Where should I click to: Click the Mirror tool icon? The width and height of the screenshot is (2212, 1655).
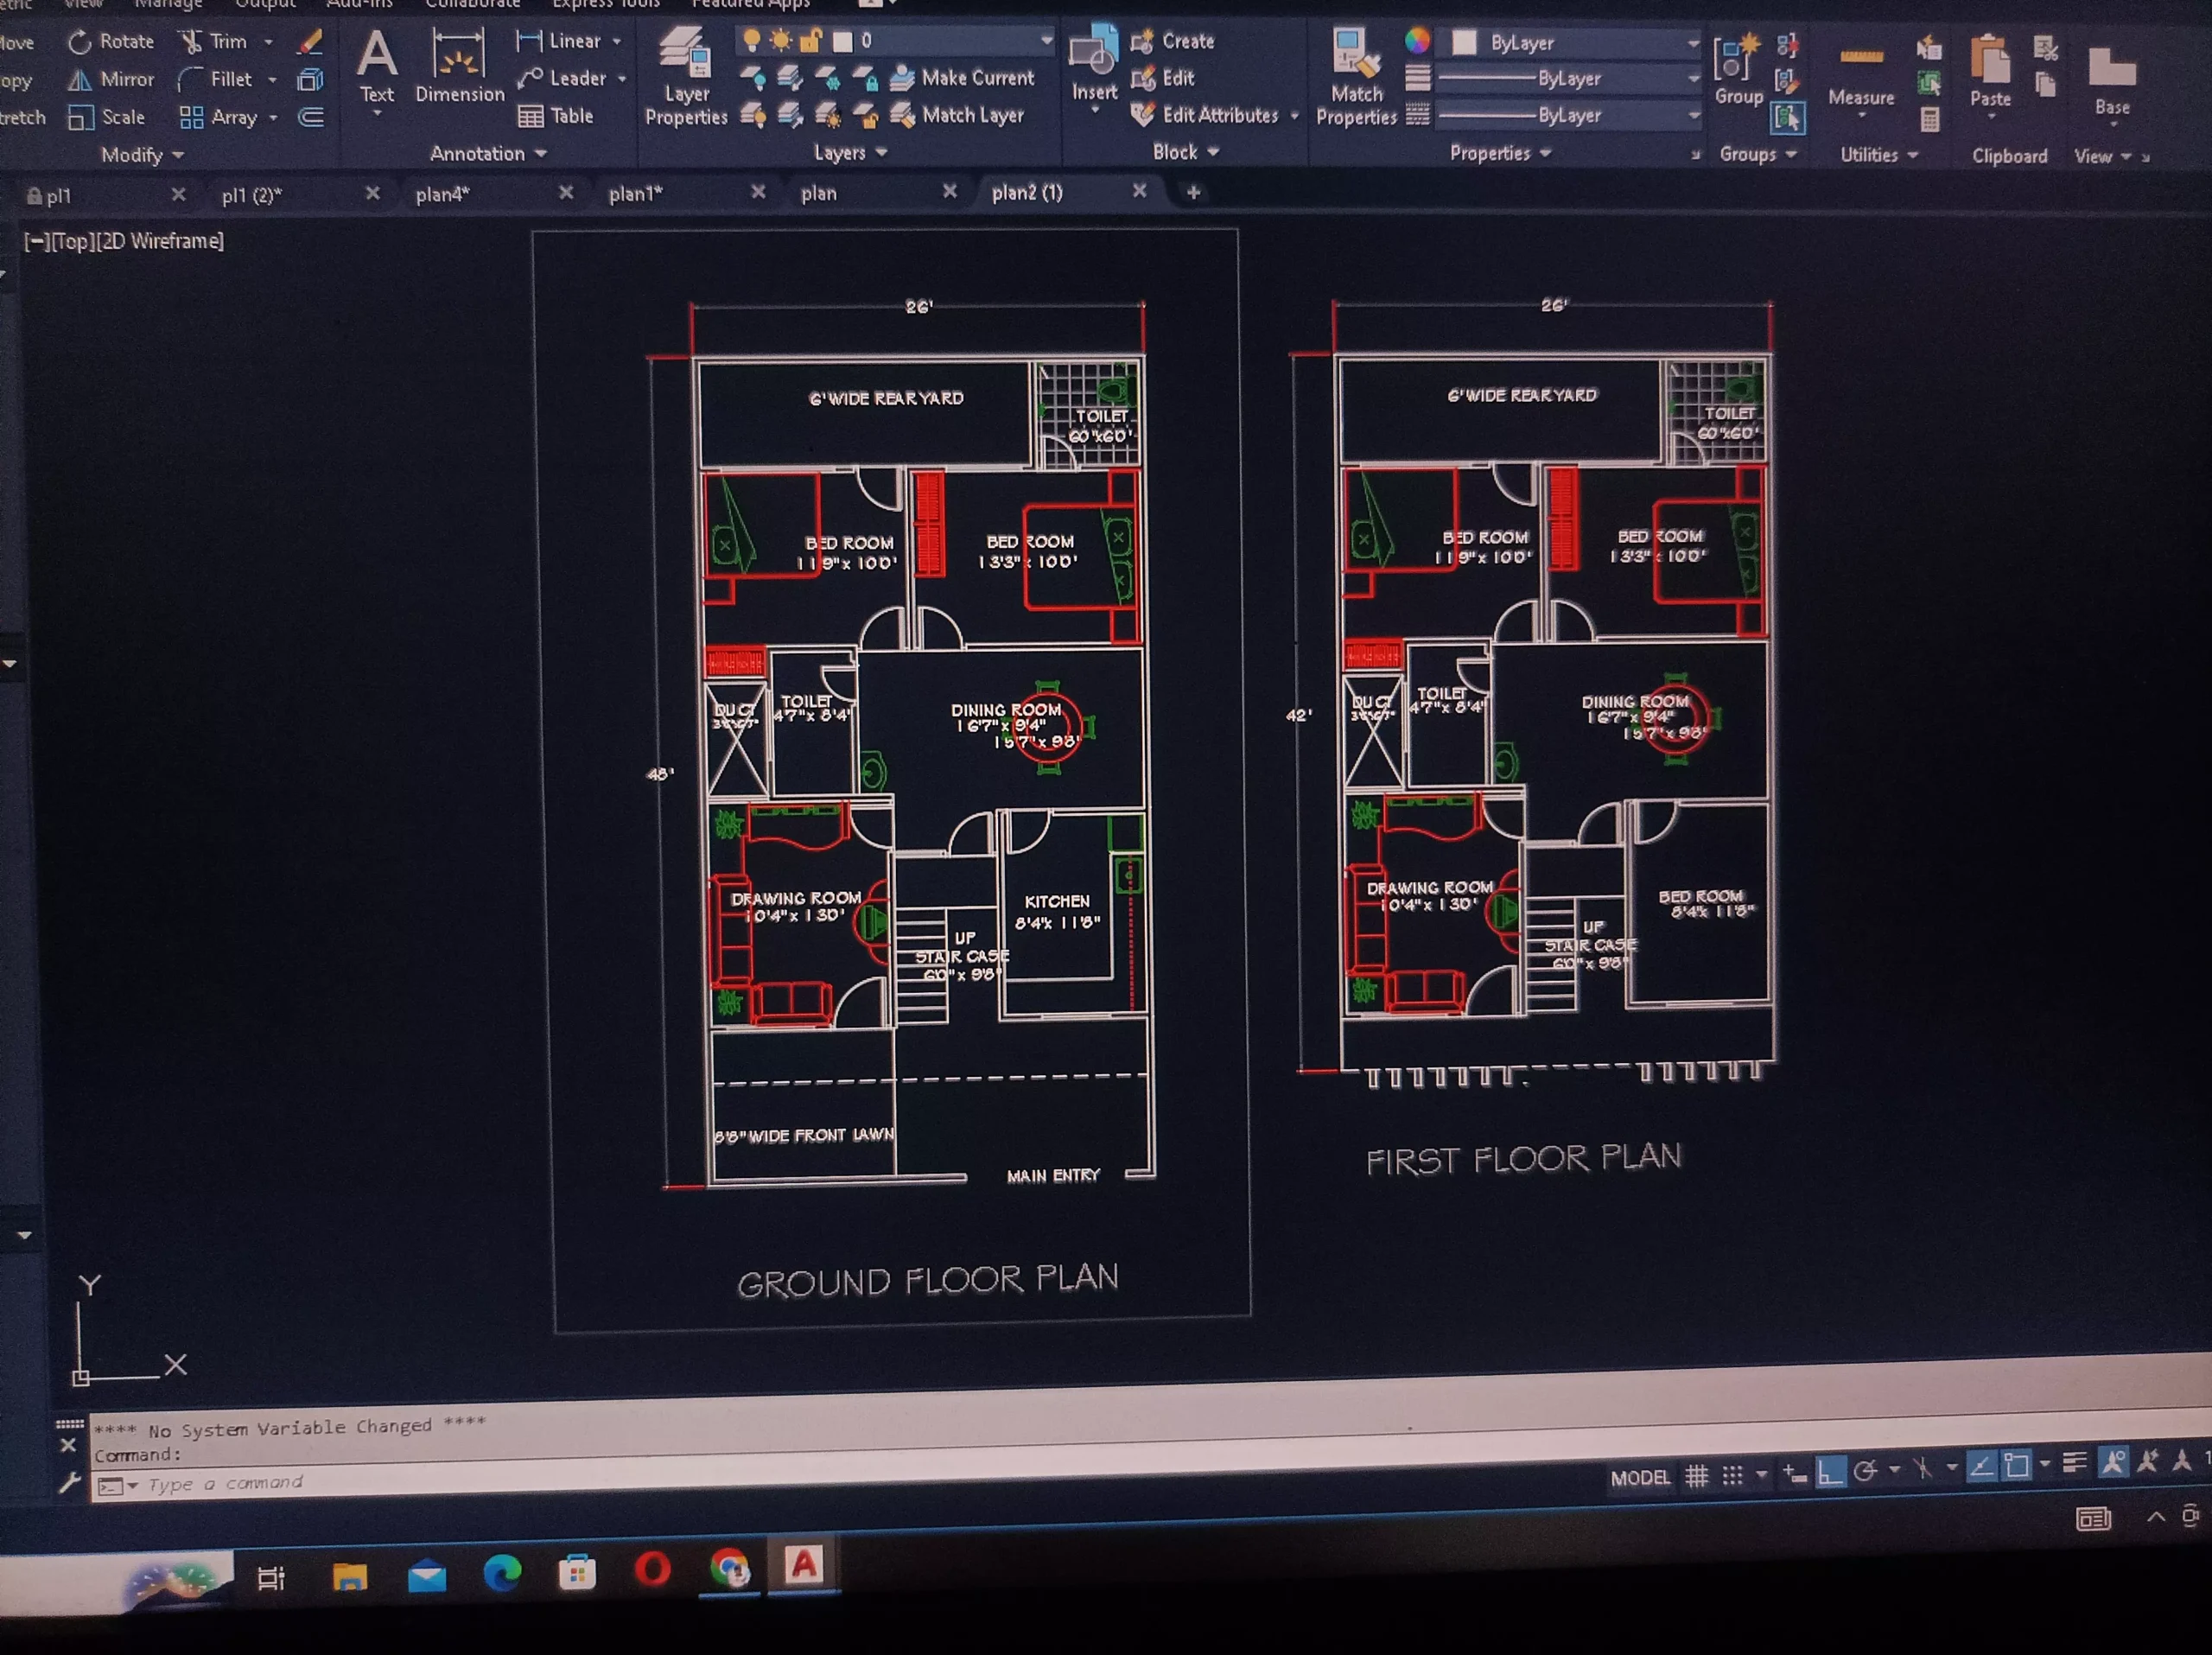80,80
